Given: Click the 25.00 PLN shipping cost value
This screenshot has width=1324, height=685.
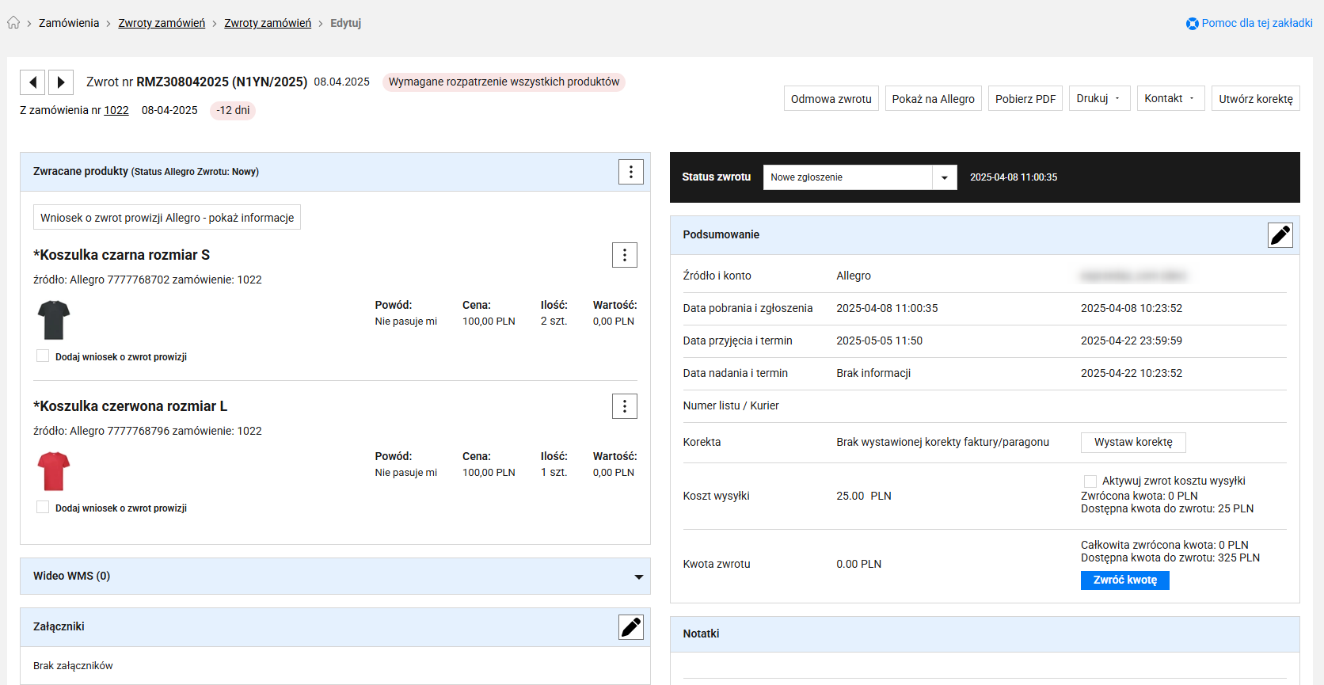Looking at the screenshot, I should [864, 496].
